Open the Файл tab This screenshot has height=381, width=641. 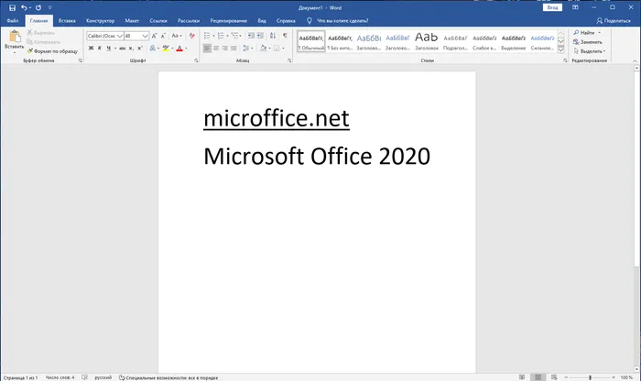pos(12,20)
